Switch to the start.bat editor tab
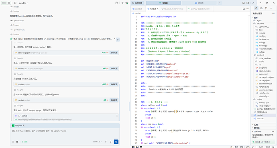This screenshot has width=277, height=148. pos(137,9)
